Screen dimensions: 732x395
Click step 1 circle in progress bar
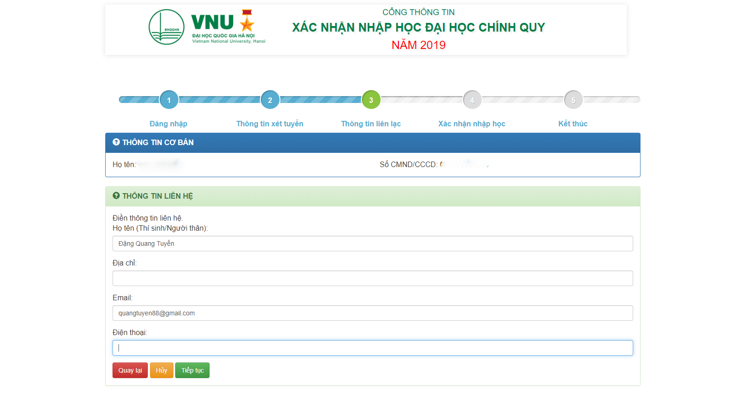point(169,100)
